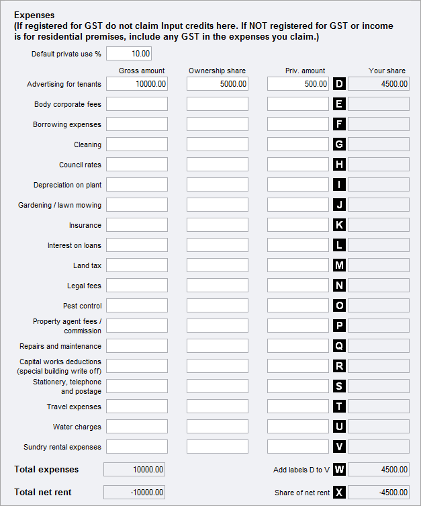This screenshot has height=506, width=421.
Task: Select the Land tax gross amount field
Action: [137, 265]
